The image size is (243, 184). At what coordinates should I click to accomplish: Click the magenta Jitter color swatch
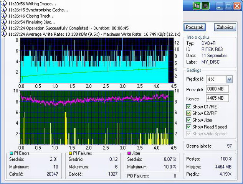point(129,153)
